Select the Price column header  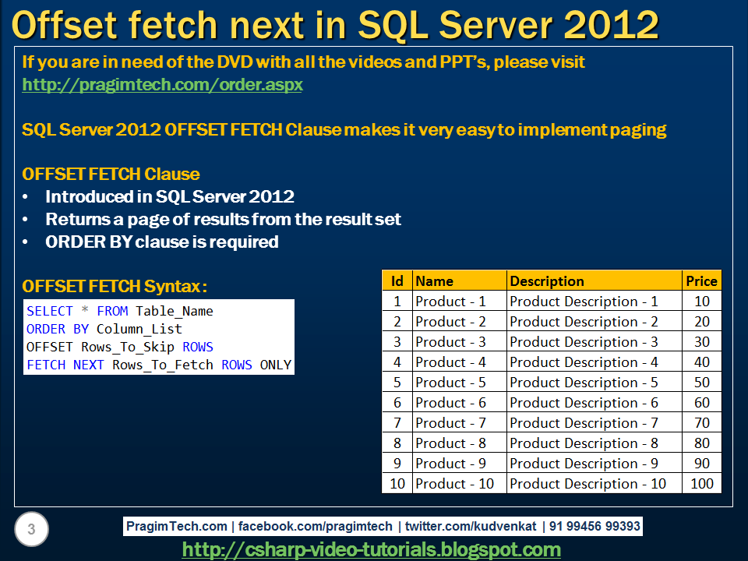tap(701, 280)
